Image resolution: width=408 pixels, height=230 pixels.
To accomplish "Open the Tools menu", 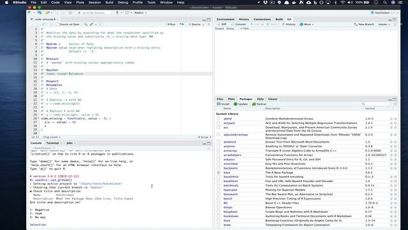I will point(151,3).
